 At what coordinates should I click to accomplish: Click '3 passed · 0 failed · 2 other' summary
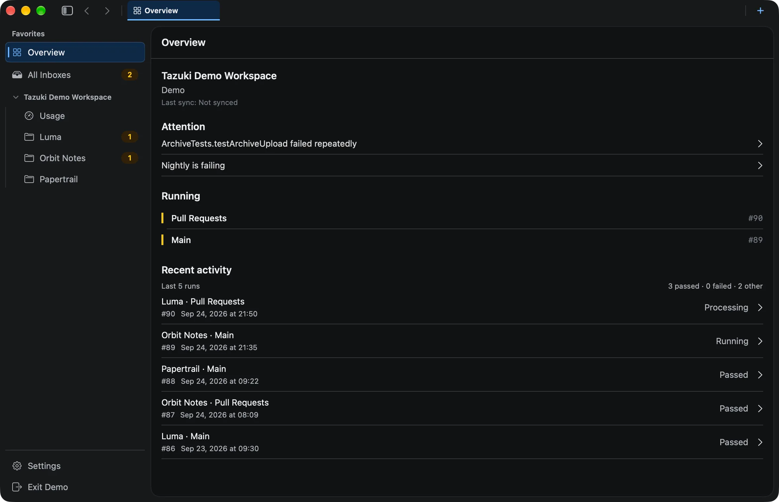point(715,286)
